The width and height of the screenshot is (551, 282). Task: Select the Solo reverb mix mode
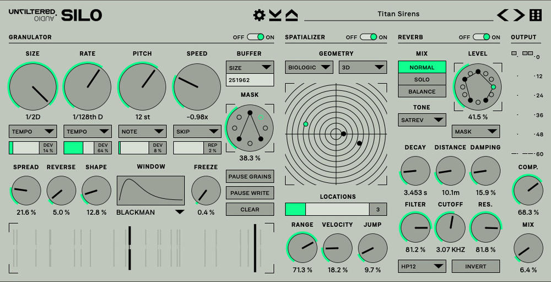click(x=422, y=79)
